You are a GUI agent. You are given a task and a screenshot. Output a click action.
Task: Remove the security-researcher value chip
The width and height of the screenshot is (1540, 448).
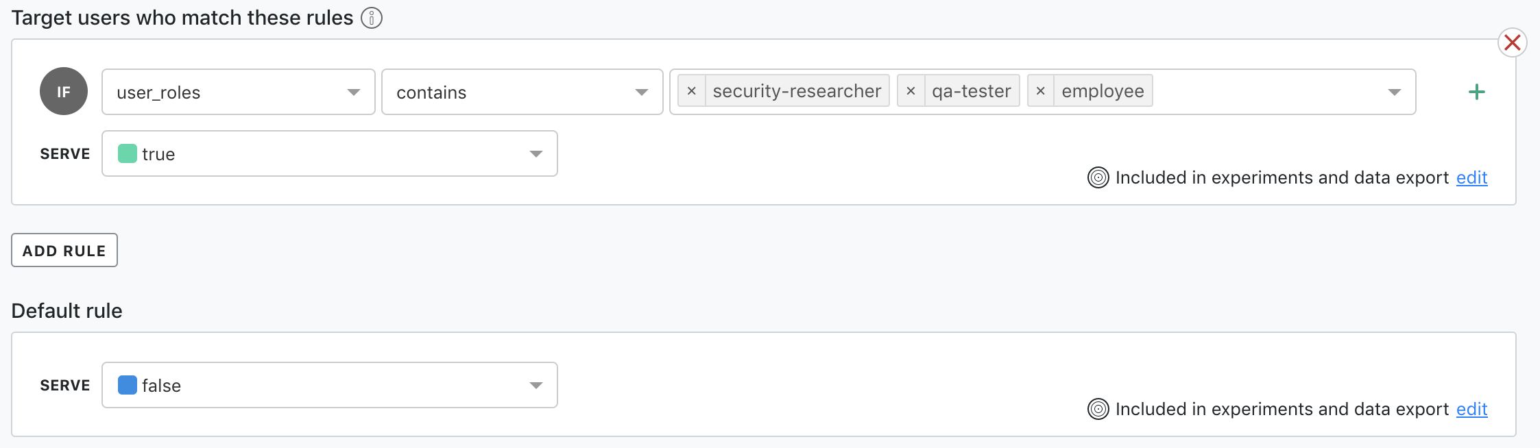tap(693, 90)
